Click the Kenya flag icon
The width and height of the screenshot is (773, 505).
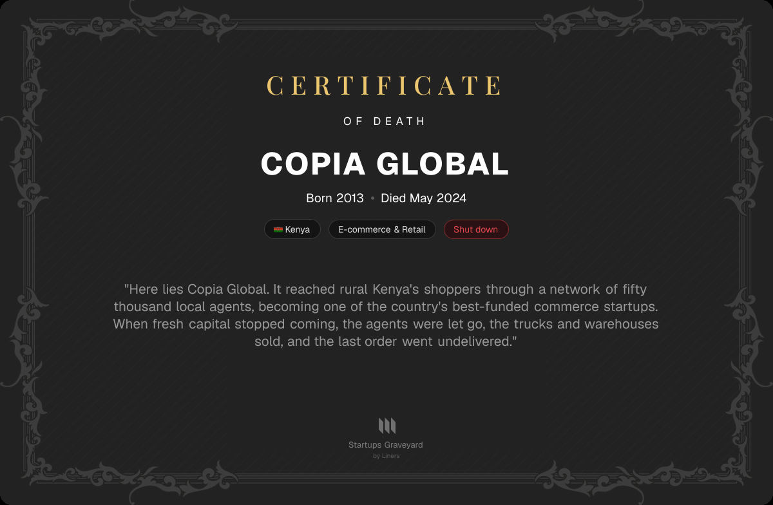tap(278, 229)
